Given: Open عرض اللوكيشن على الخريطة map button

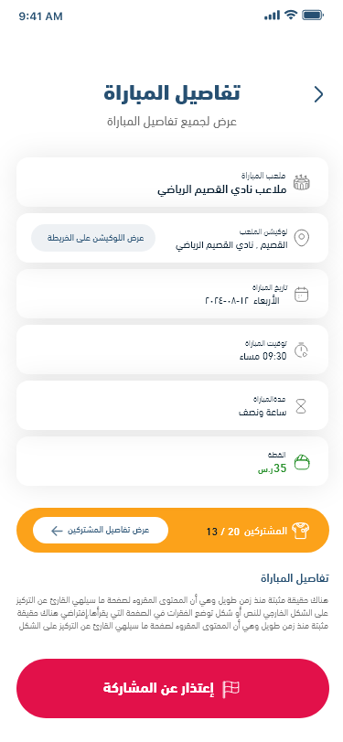Looking at the screenshot, I should pos(93,238).
